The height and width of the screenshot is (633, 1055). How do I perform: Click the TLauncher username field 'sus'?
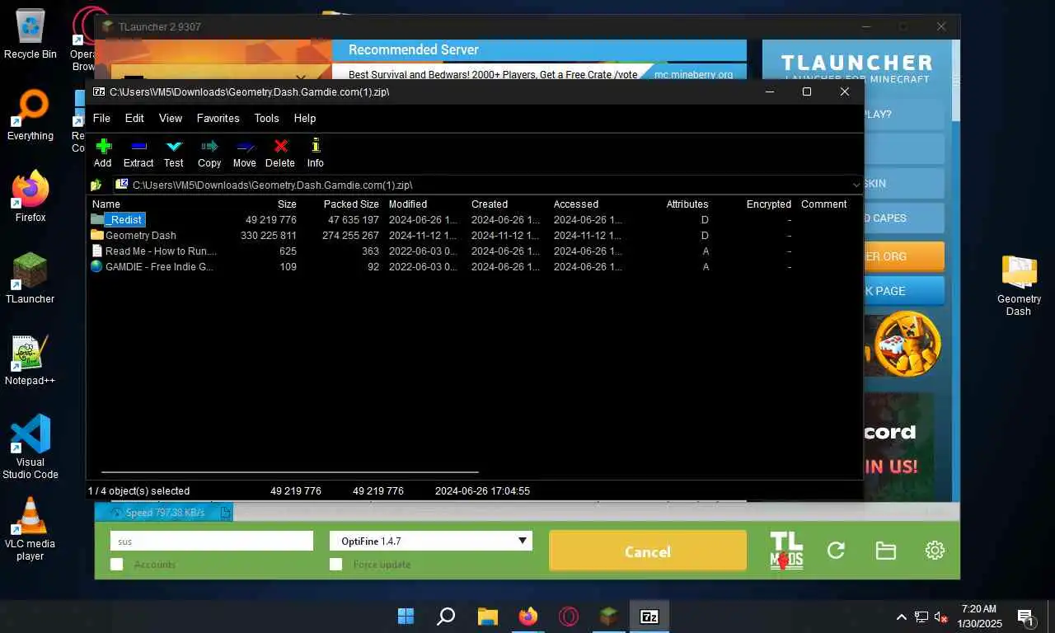[x=212, y=541]
